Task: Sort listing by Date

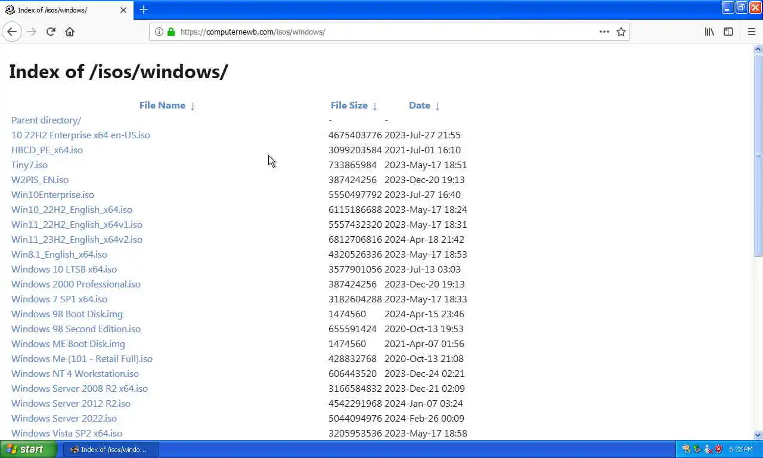Action: [x=420, y=105]
